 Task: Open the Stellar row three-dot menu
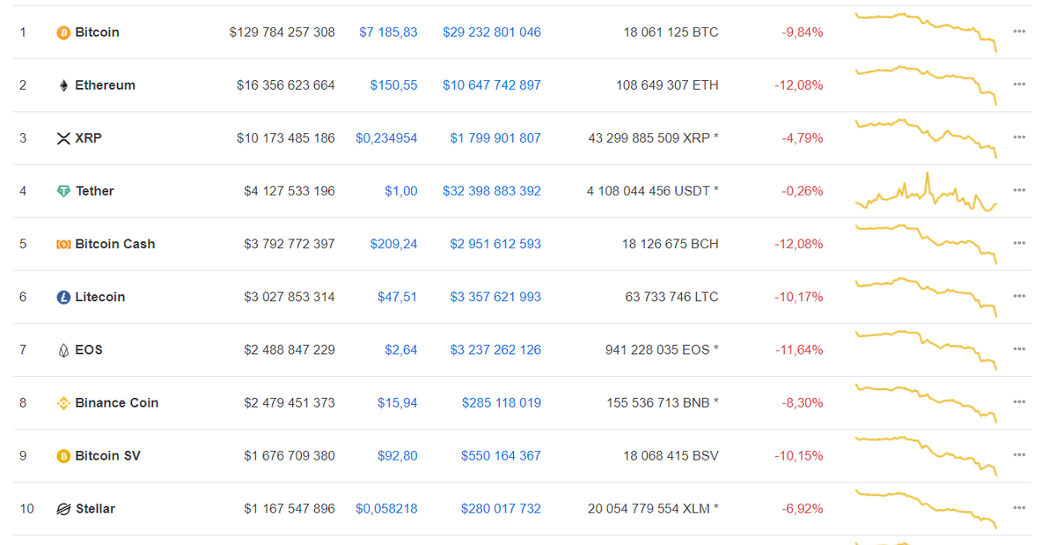coord(1019,507)
